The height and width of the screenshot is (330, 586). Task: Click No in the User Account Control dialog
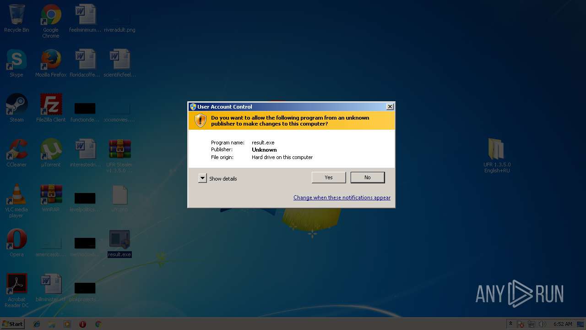[368, 177]
